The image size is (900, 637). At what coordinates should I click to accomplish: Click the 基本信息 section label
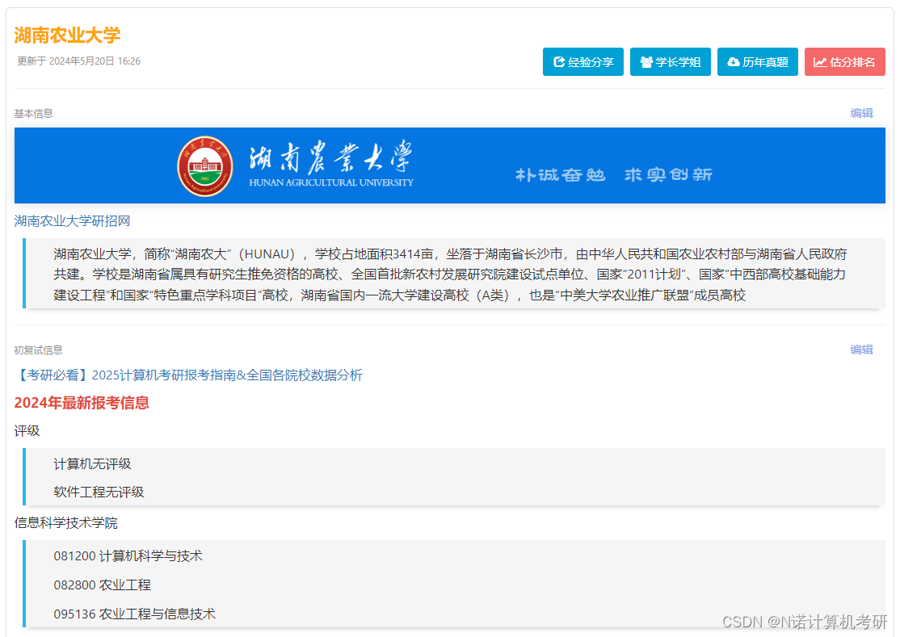[33, 114]
